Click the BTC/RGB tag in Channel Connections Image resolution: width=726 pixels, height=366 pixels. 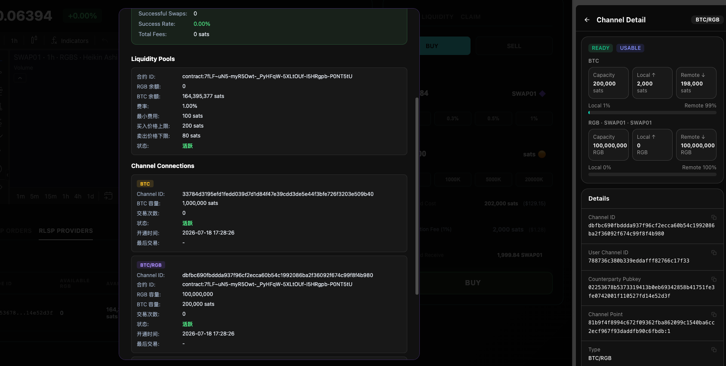pos(151,265)
